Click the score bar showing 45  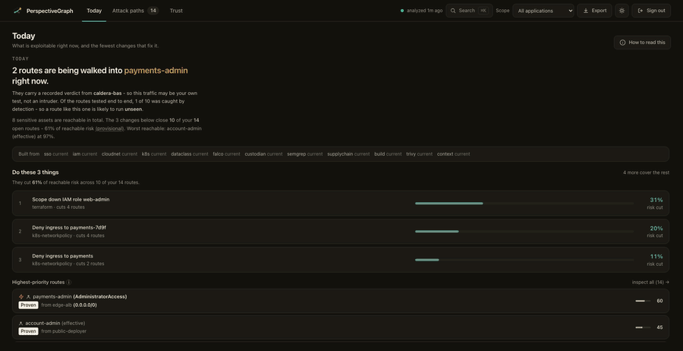pos(643,327)
